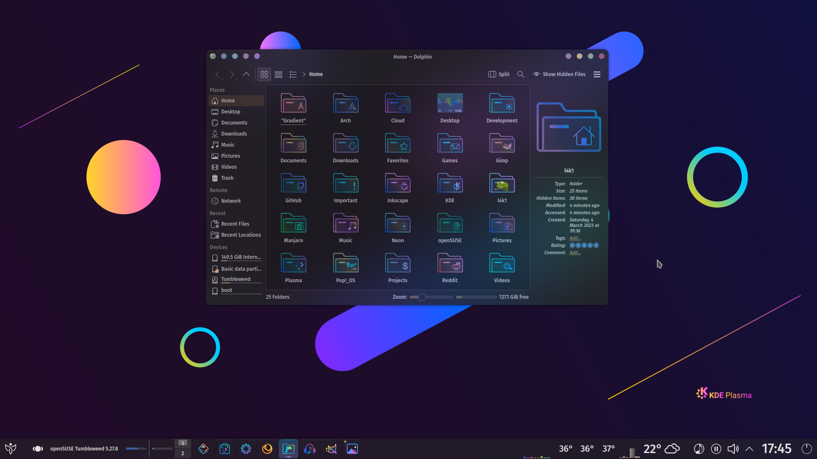Open Videos in Places sidebar

pyautogui.click(x=236, y=167)
